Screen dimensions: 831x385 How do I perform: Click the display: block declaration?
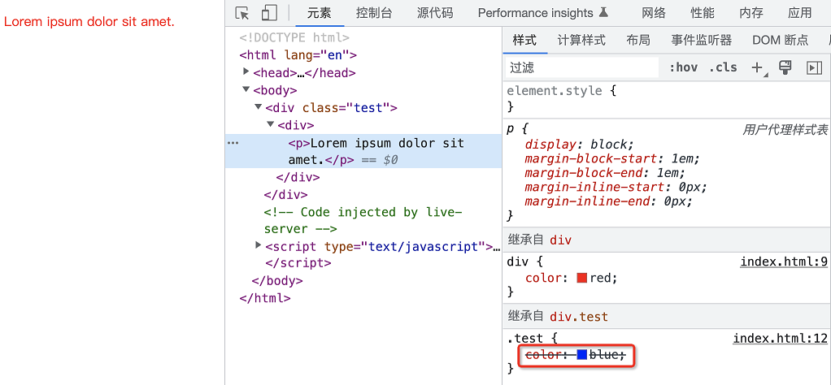579,145
